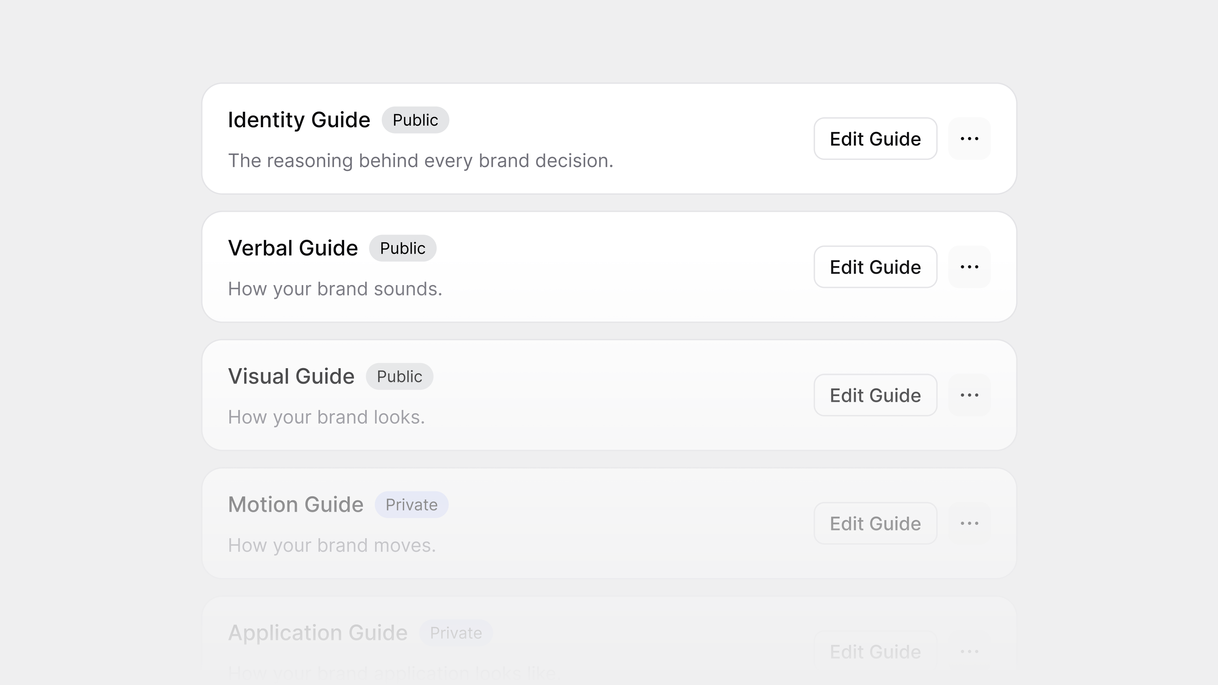Select the Public badge on Visual Guide
The width and height of the screenshot is (1218, 685).
[399, 376]
